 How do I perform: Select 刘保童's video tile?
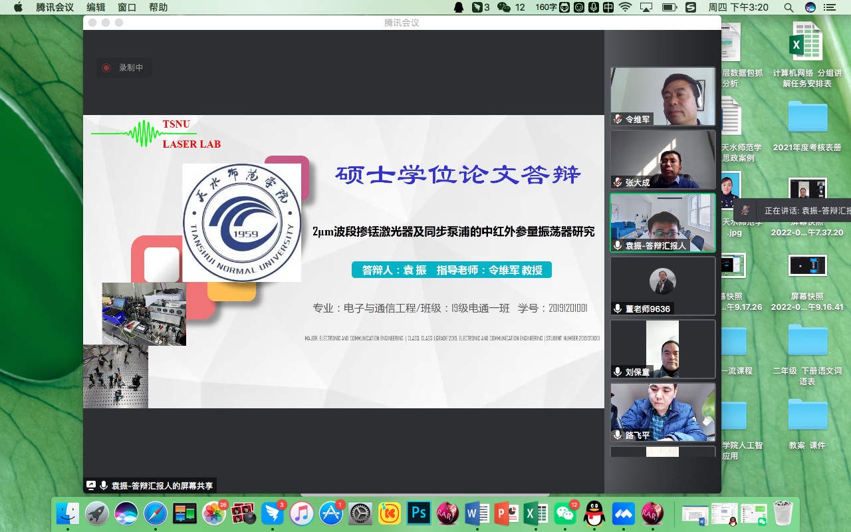[663, 349]
